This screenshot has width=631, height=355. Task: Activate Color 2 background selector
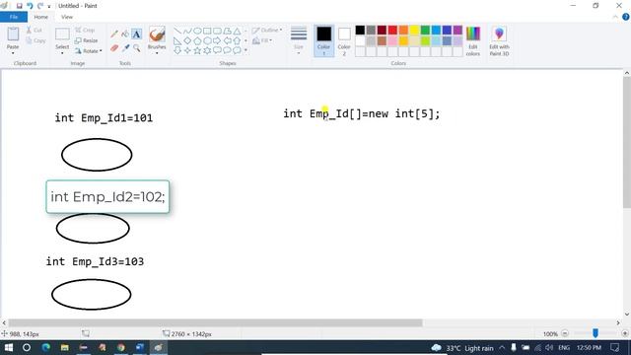pyautogui.click(x=344, y=40)
